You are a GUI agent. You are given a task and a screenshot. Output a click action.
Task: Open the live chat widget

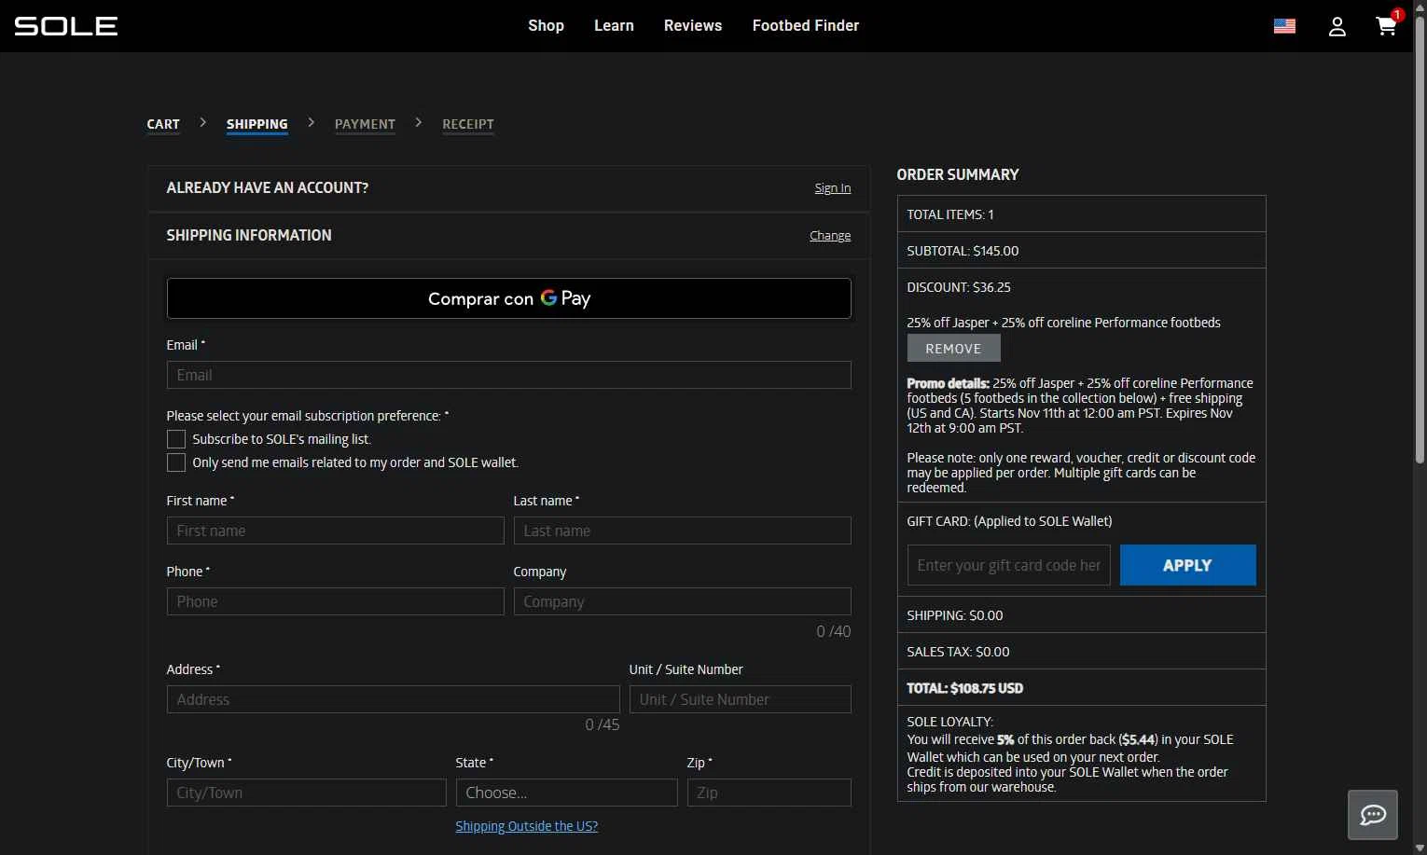coord(1372,815)
